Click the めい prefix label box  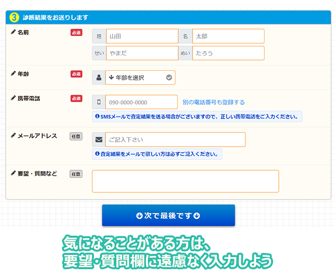click(x=185, y=53)
